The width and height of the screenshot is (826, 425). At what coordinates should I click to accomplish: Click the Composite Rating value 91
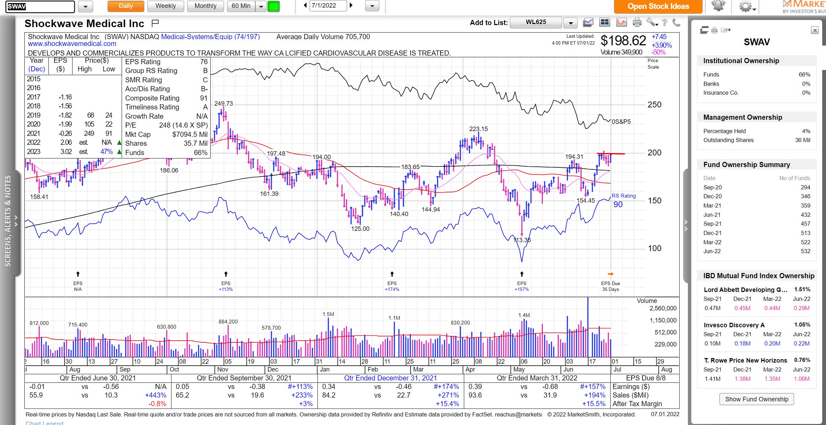coord(204,98)
